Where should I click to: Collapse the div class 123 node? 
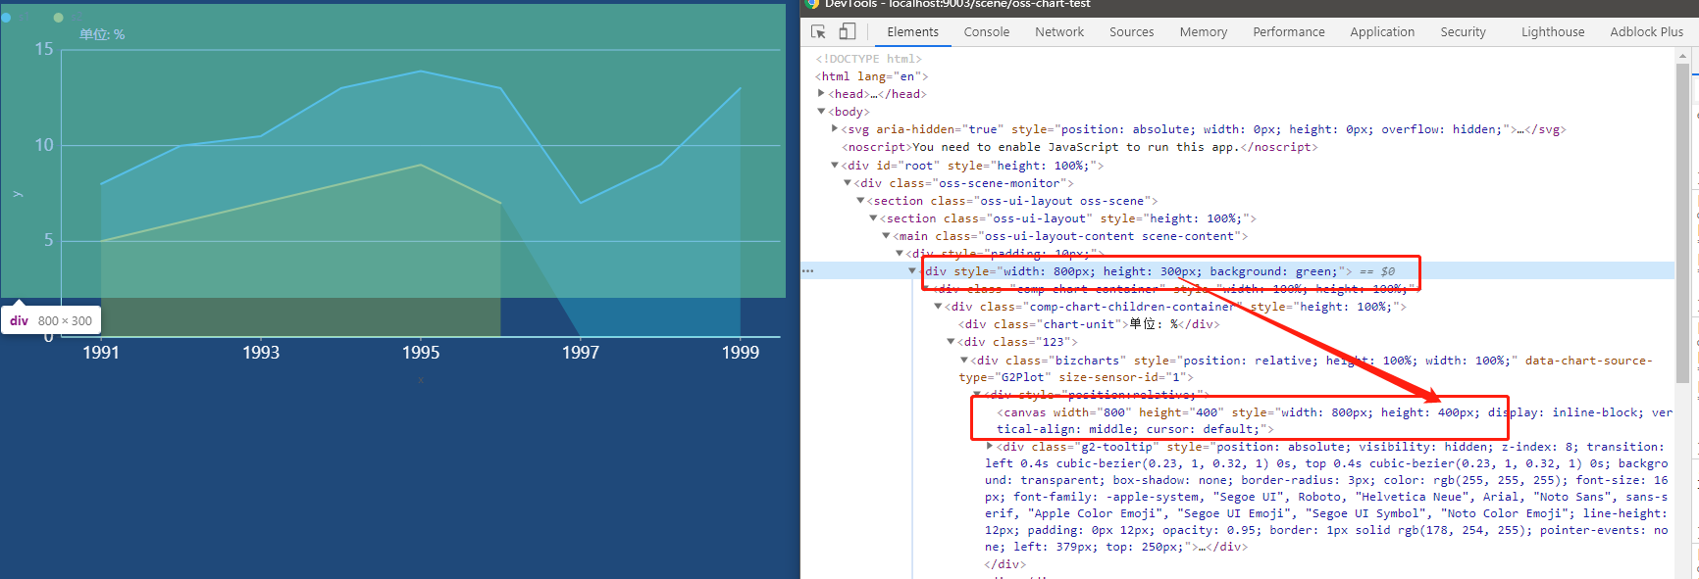951,342
